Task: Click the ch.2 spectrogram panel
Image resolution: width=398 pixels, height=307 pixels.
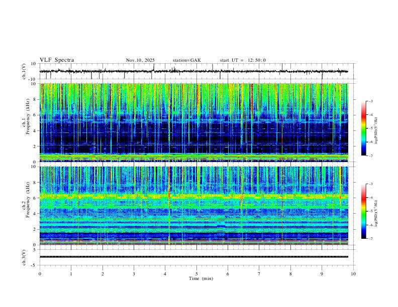Action: pos(194,206)
